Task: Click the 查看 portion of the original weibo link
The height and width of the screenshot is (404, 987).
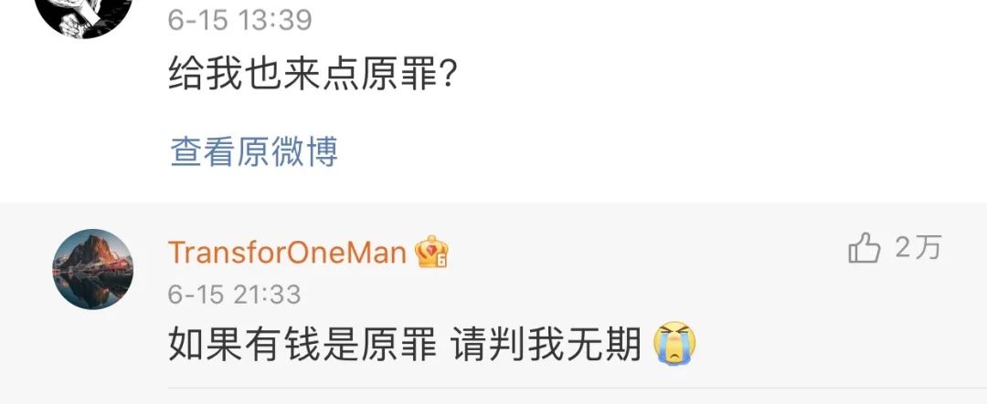Action: tap(203, 152)
